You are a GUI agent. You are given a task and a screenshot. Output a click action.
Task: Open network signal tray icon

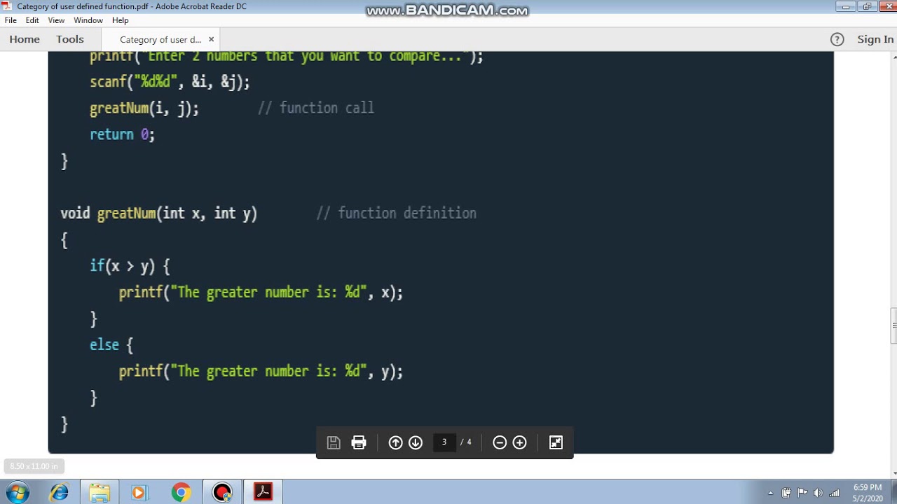834,493
